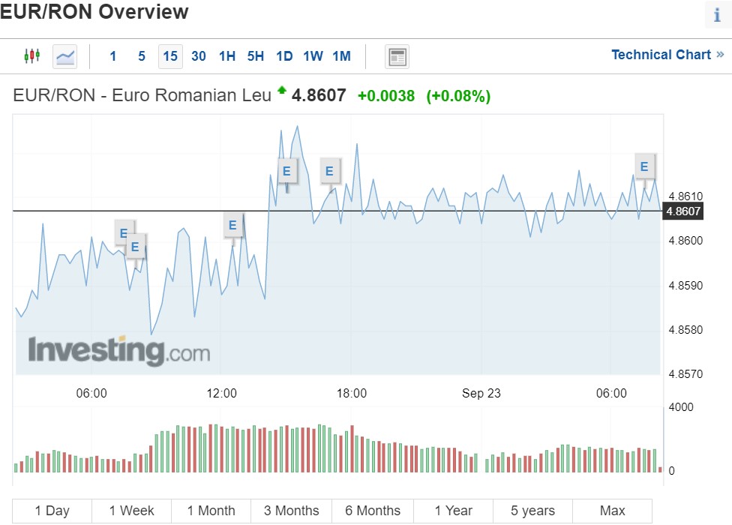
Task: Choose the 1W interval
Action: click(x=313, y=56)
